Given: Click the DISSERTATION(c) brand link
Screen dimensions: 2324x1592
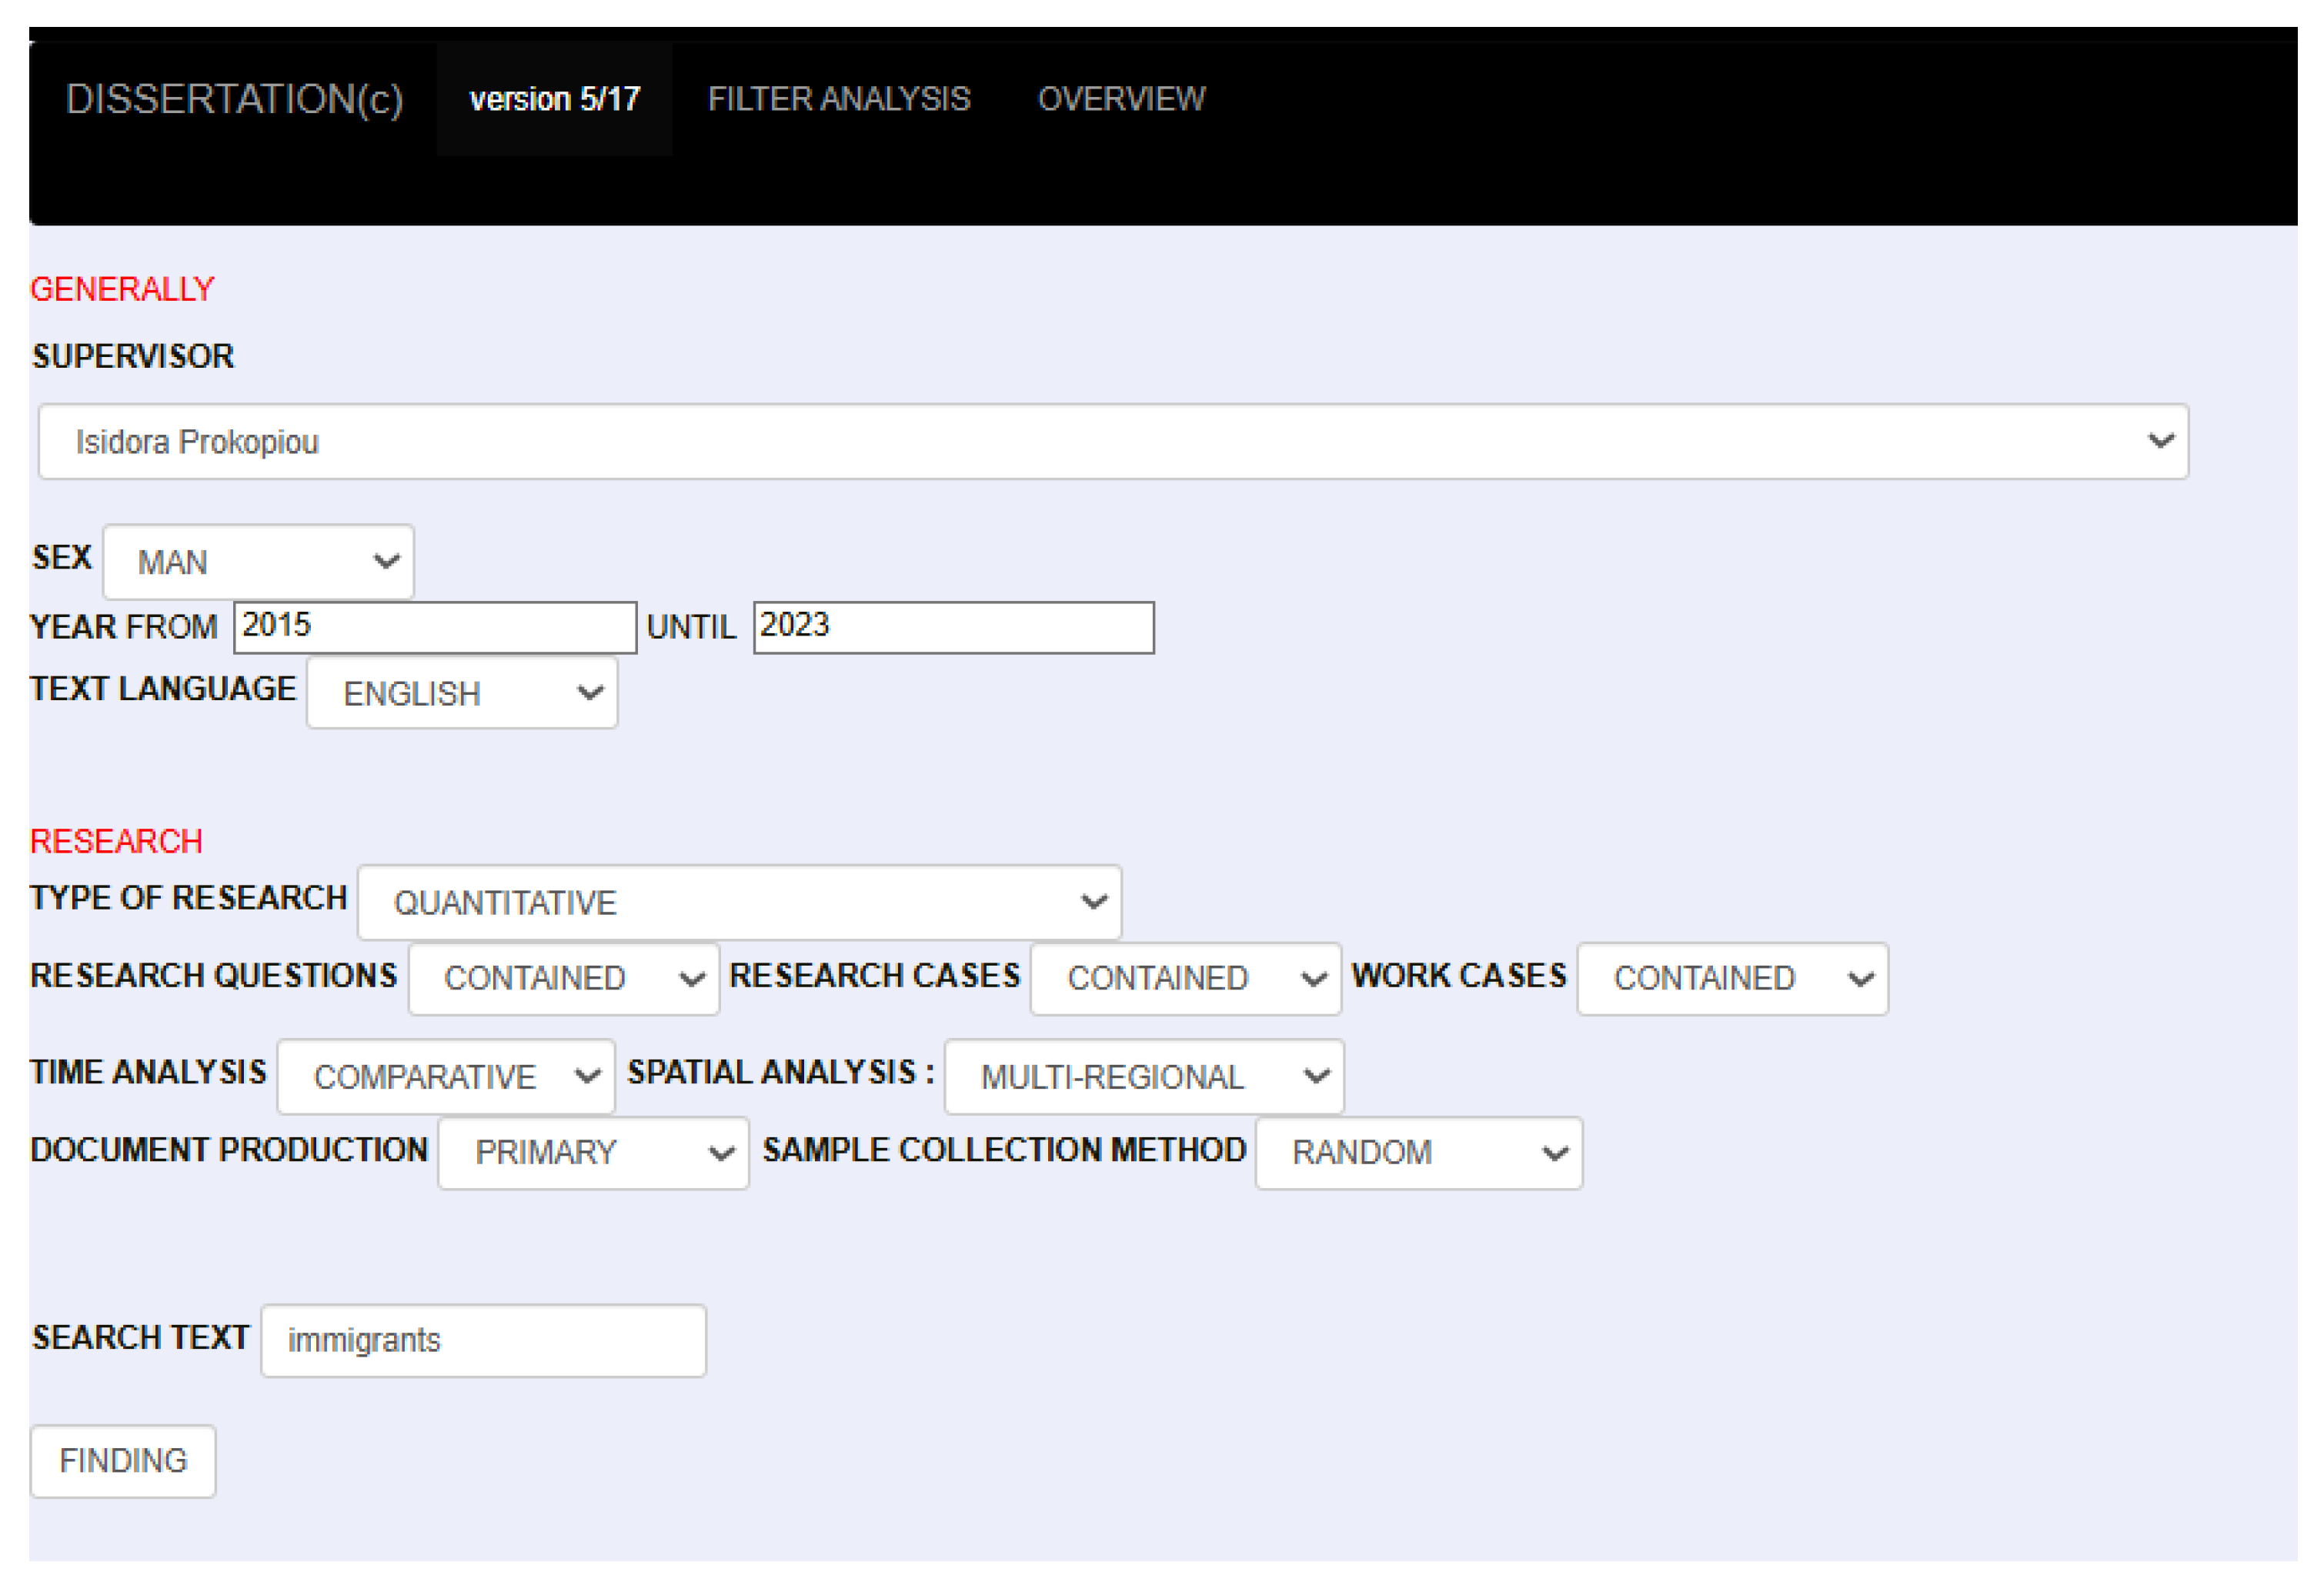Looking at the screenshot, I should coord(234,99).
